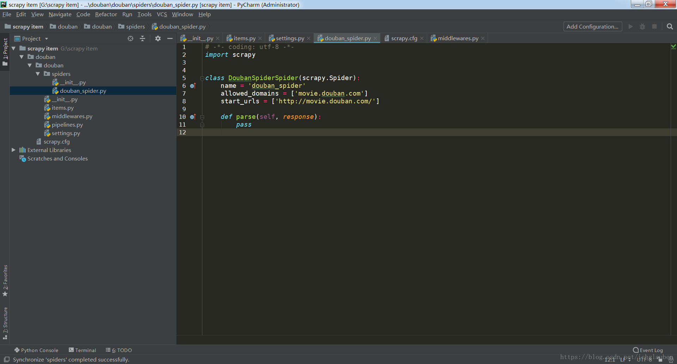Image resolution: width=677 pixels, height=364 pixels.
Task: Close the settings.py tab
Action: [309, 38]
